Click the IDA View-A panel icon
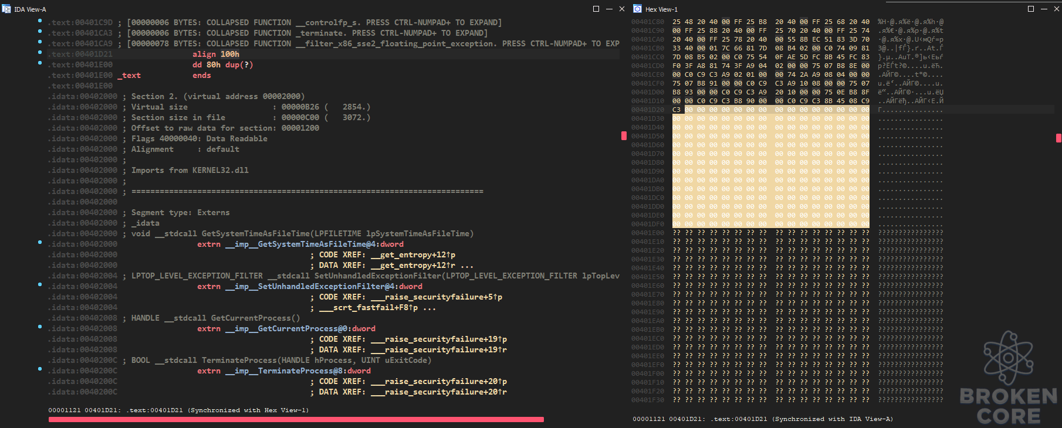This screenshot has height=428, width=1062. coord(6,9)
